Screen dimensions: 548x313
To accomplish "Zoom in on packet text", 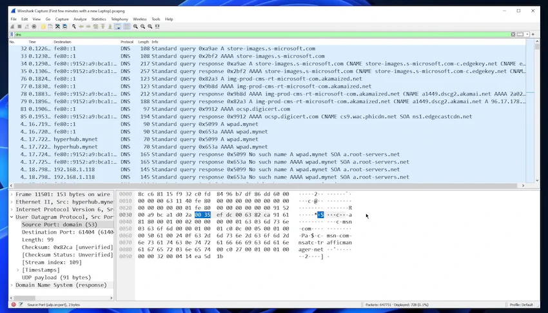I will (x=135, y=26).
